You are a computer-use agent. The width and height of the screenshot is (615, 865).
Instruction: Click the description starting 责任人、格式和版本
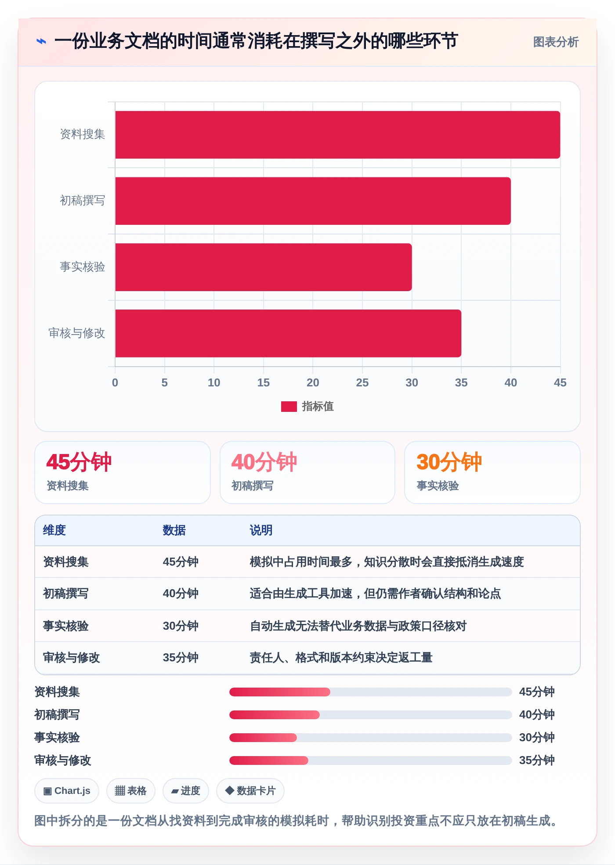tap(341, 658)
